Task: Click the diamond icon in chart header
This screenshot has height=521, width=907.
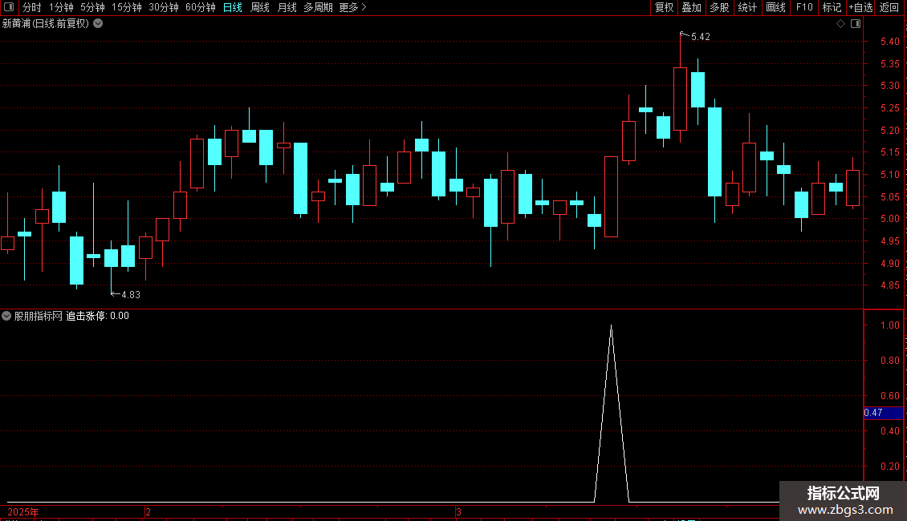Action: (841, 24)
